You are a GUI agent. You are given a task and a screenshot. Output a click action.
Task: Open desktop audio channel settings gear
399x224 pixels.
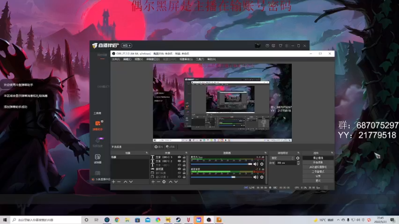coord(262,177)
